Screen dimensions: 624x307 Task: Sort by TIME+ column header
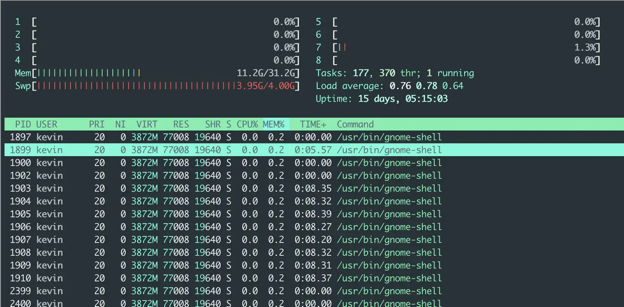coord(313,124)
